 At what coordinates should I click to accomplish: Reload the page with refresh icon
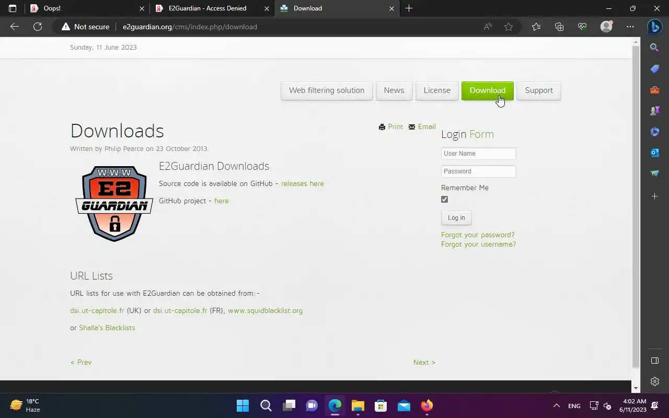point(38,27)
